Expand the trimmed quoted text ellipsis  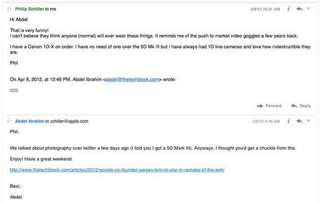pyautogui.click(x=13, y=90)
